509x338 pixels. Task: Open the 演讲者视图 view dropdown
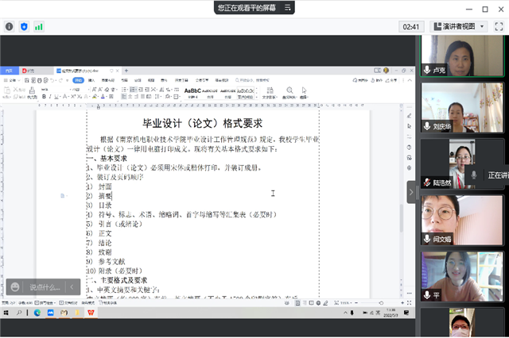(458, 26)
